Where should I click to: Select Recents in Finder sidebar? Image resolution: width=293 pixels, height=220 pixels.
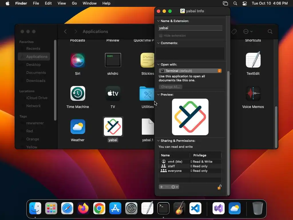pos(33,49)
